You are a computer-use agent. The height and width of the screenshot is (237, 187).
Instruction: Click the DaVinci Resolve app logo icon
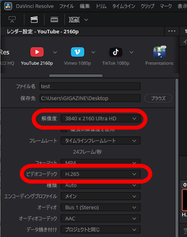coord(8,6)
